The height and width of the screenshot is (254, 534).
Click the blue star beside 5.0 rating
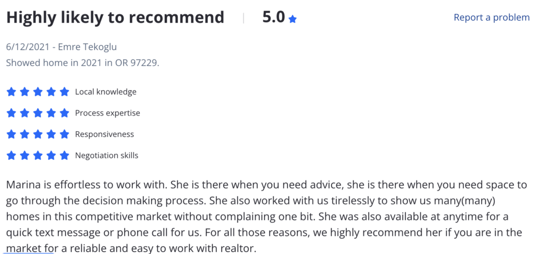(x=293, y=19)
